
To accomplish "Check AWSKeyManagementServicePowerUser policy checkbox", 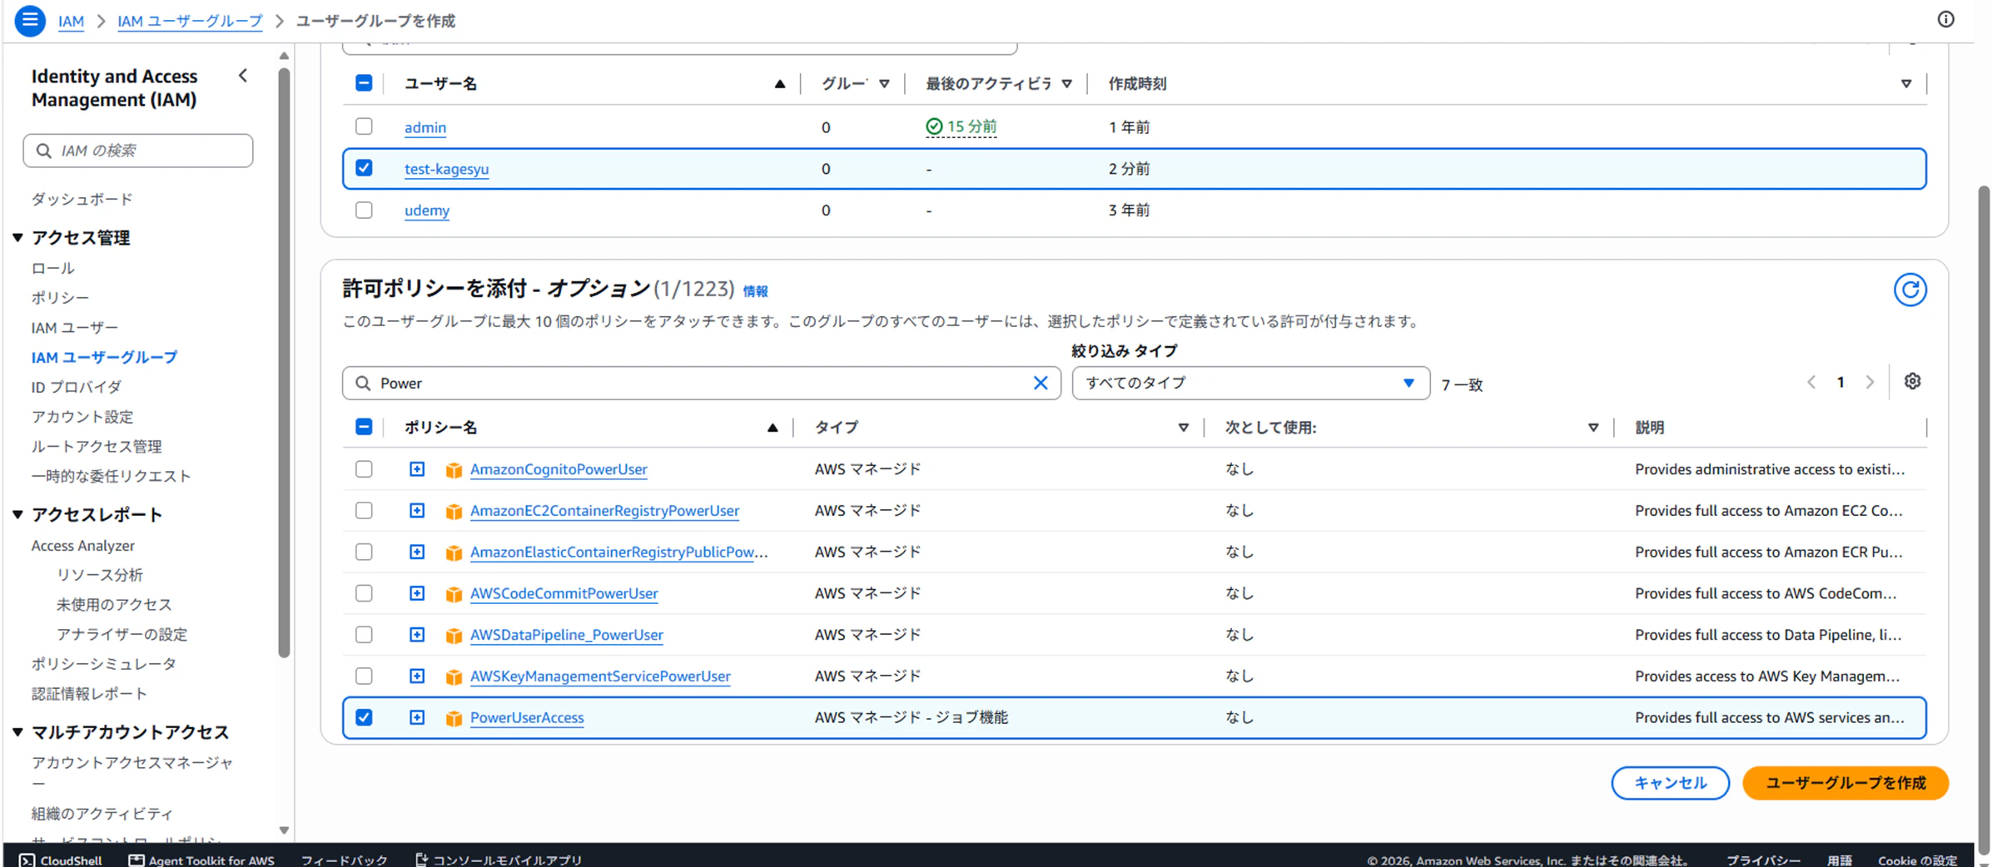I will coord(364,676).
